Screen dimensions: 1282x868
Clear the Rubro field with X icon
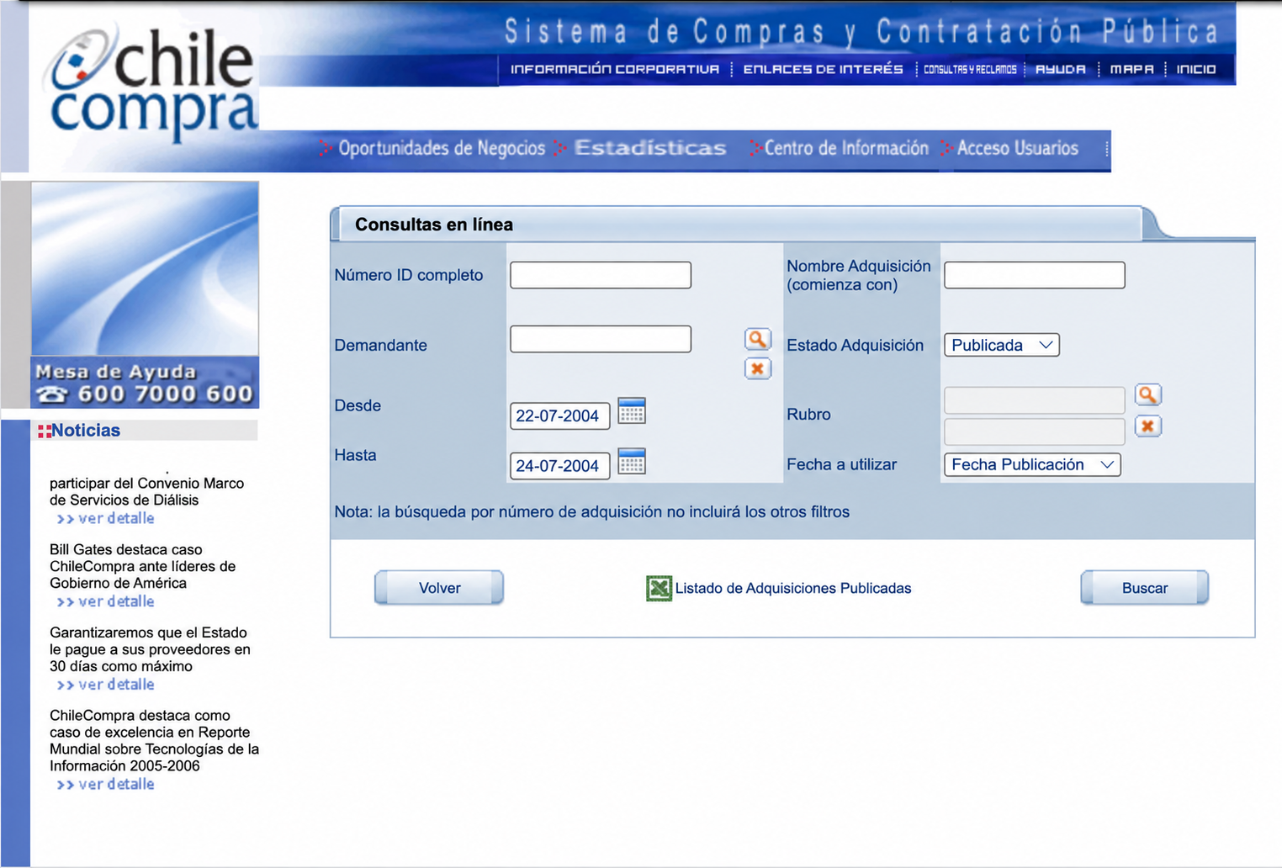1148,426
